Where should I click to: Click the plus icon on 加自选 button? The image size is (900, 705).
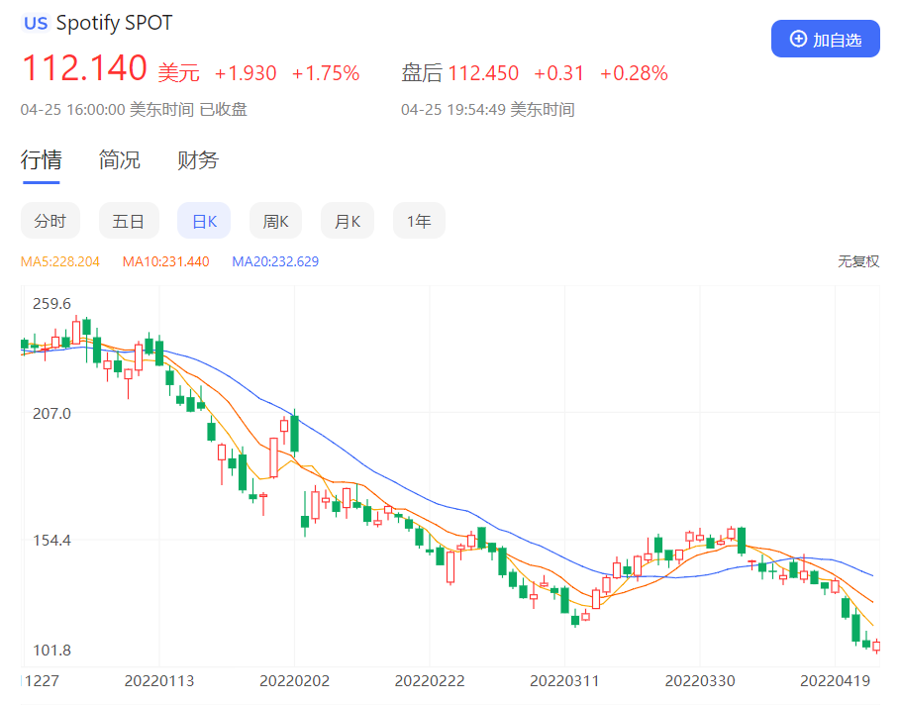pyautogui.click(x=798, y=39)
